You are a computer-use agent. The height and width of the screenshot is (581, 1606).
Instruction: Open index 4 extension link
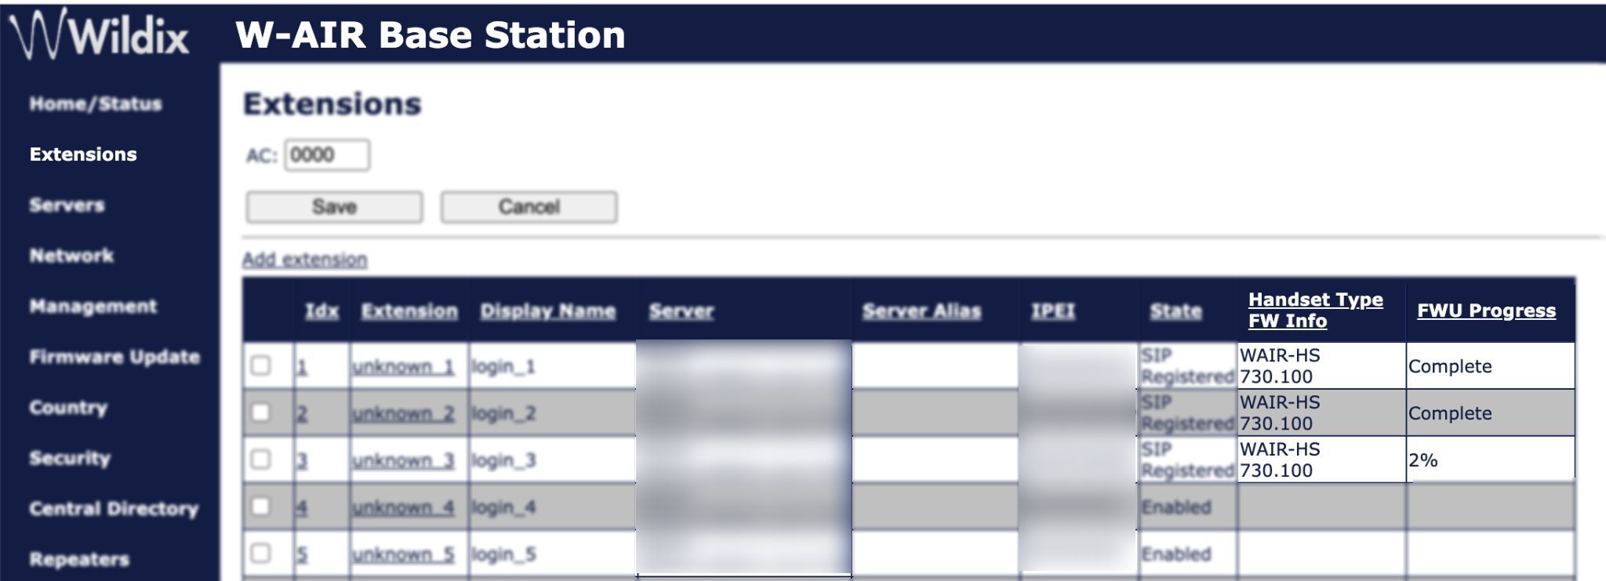[302, 507]
